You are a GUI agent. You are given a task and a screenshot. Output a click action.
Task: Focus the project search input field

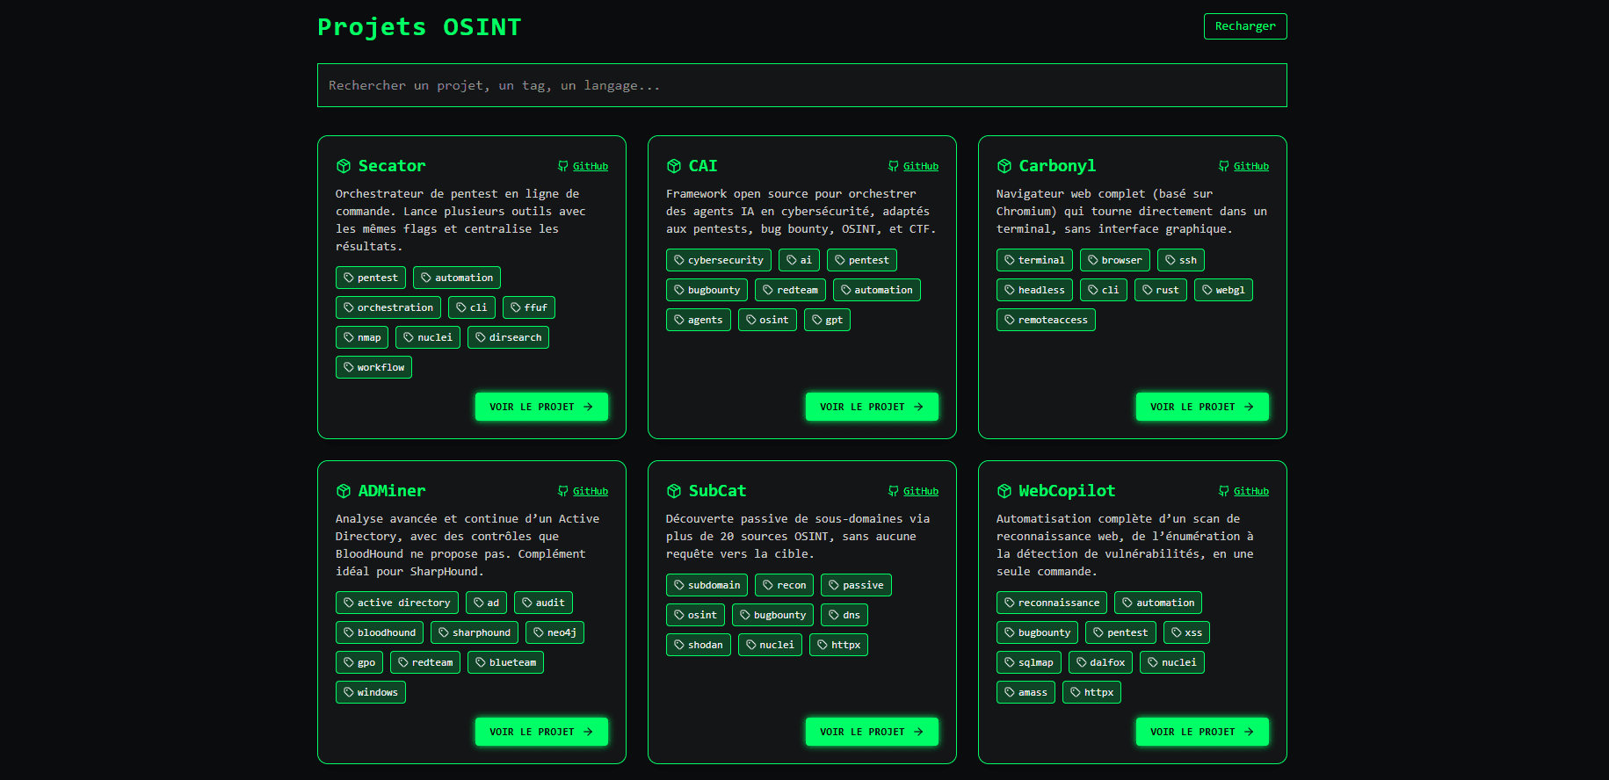(801, 85)
